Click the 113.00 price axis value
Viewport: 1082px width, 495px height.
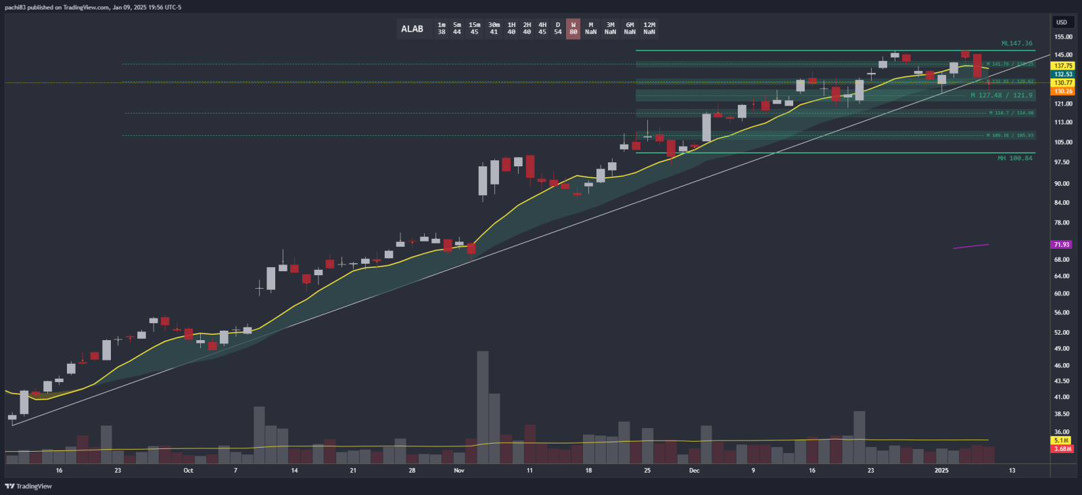coord(1064,122)
